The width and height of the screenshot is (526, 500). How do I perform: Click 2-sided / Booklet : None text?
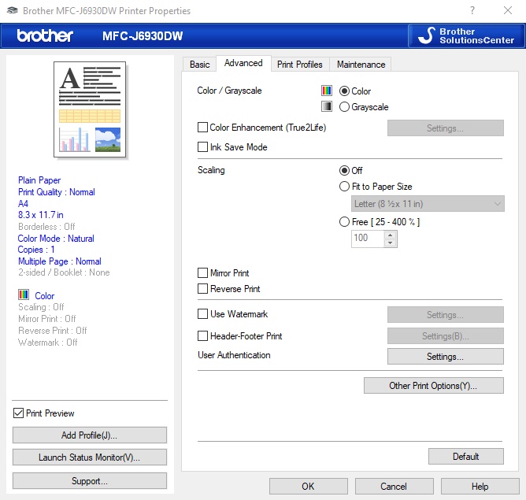point(64,272)
